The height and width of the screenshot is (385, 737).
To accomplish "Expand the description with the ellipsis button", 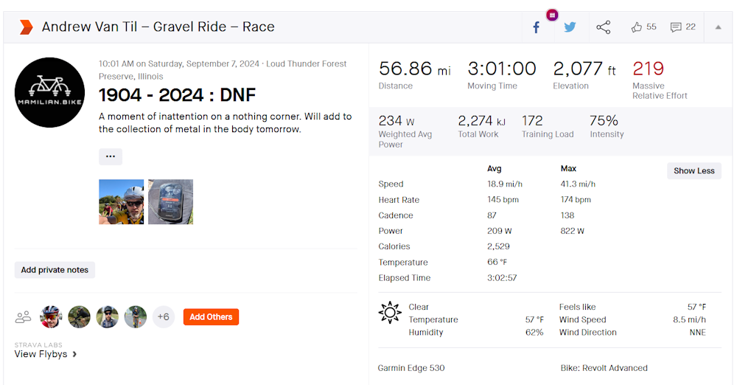I will click(111, 156).
